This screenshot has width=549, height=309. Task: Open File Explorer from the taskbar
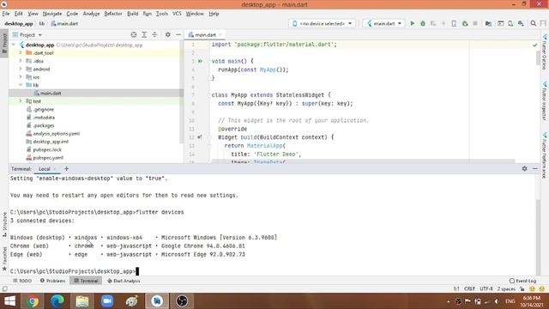tap(82, 301)
